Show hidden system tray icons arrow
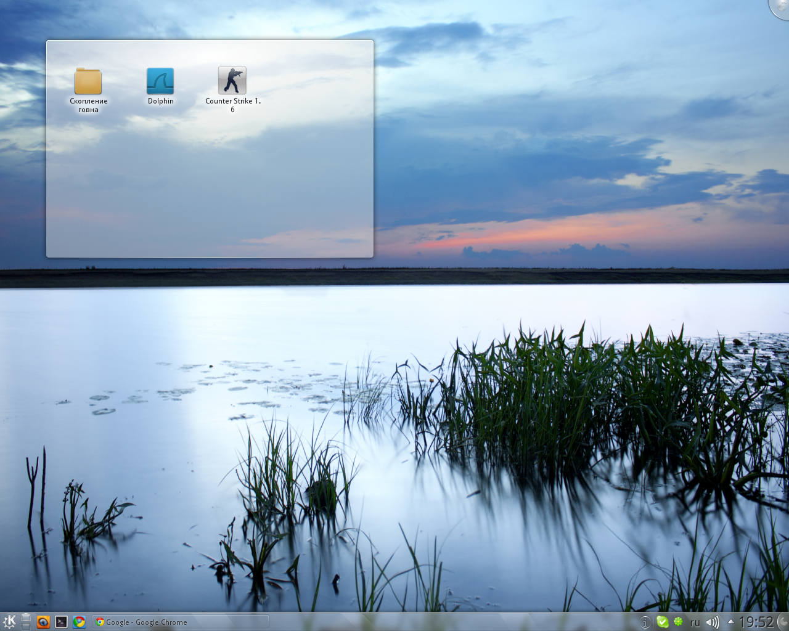Screen dimensions: 789x631 (x=731, y=622)
